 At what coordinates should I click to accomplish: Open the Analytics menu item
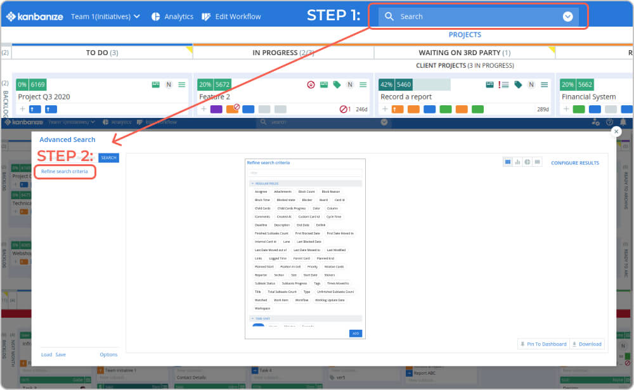point(172,16)
